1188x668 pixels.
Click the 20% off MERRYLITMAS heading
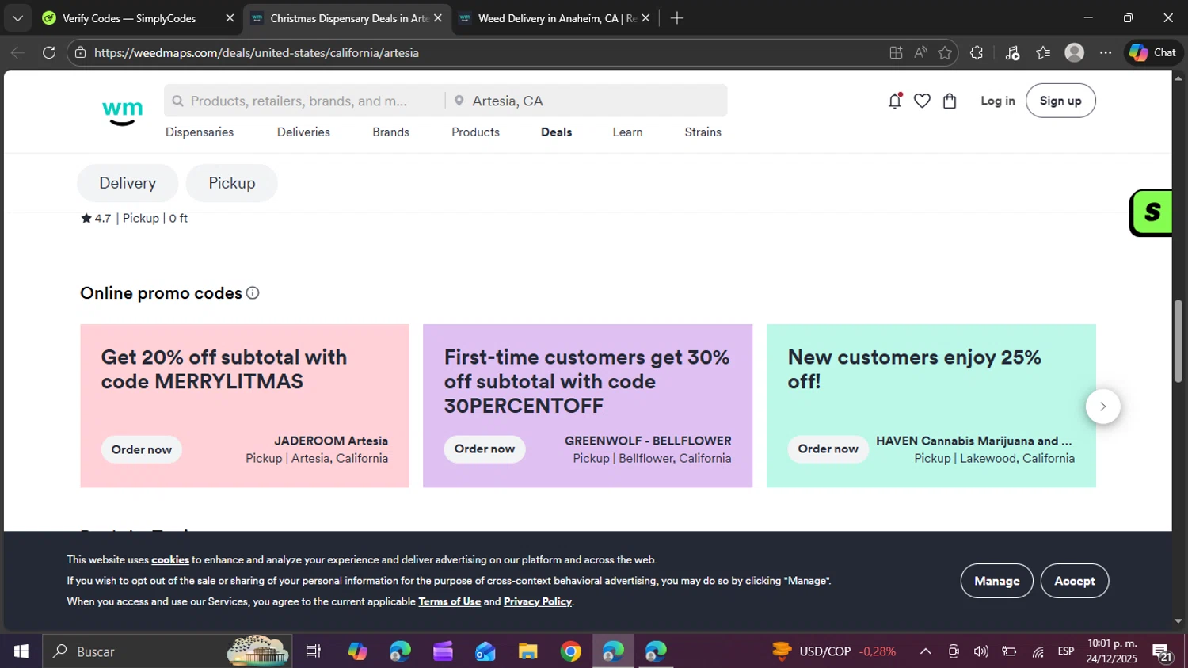[224, 369]
